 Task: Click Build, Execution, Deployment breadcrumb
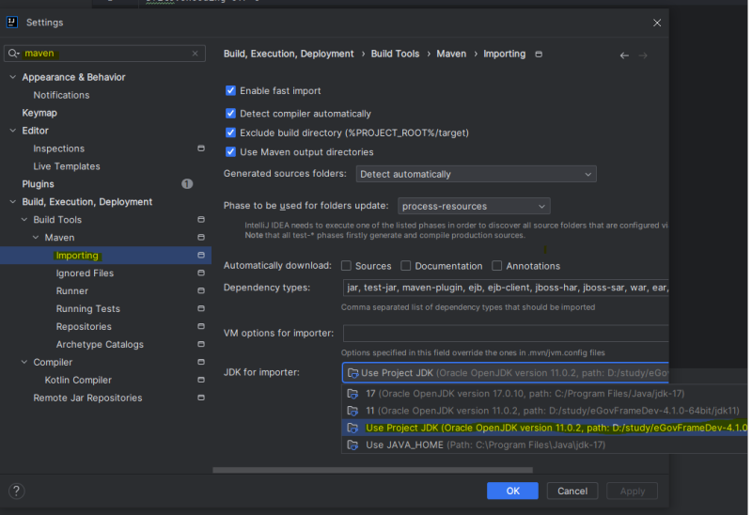click(x=289, y=54)
